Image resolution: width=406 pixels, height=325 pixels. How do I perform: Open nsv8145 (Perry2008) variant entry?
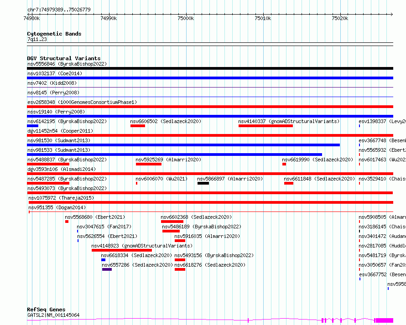click(x=53, y=93)
